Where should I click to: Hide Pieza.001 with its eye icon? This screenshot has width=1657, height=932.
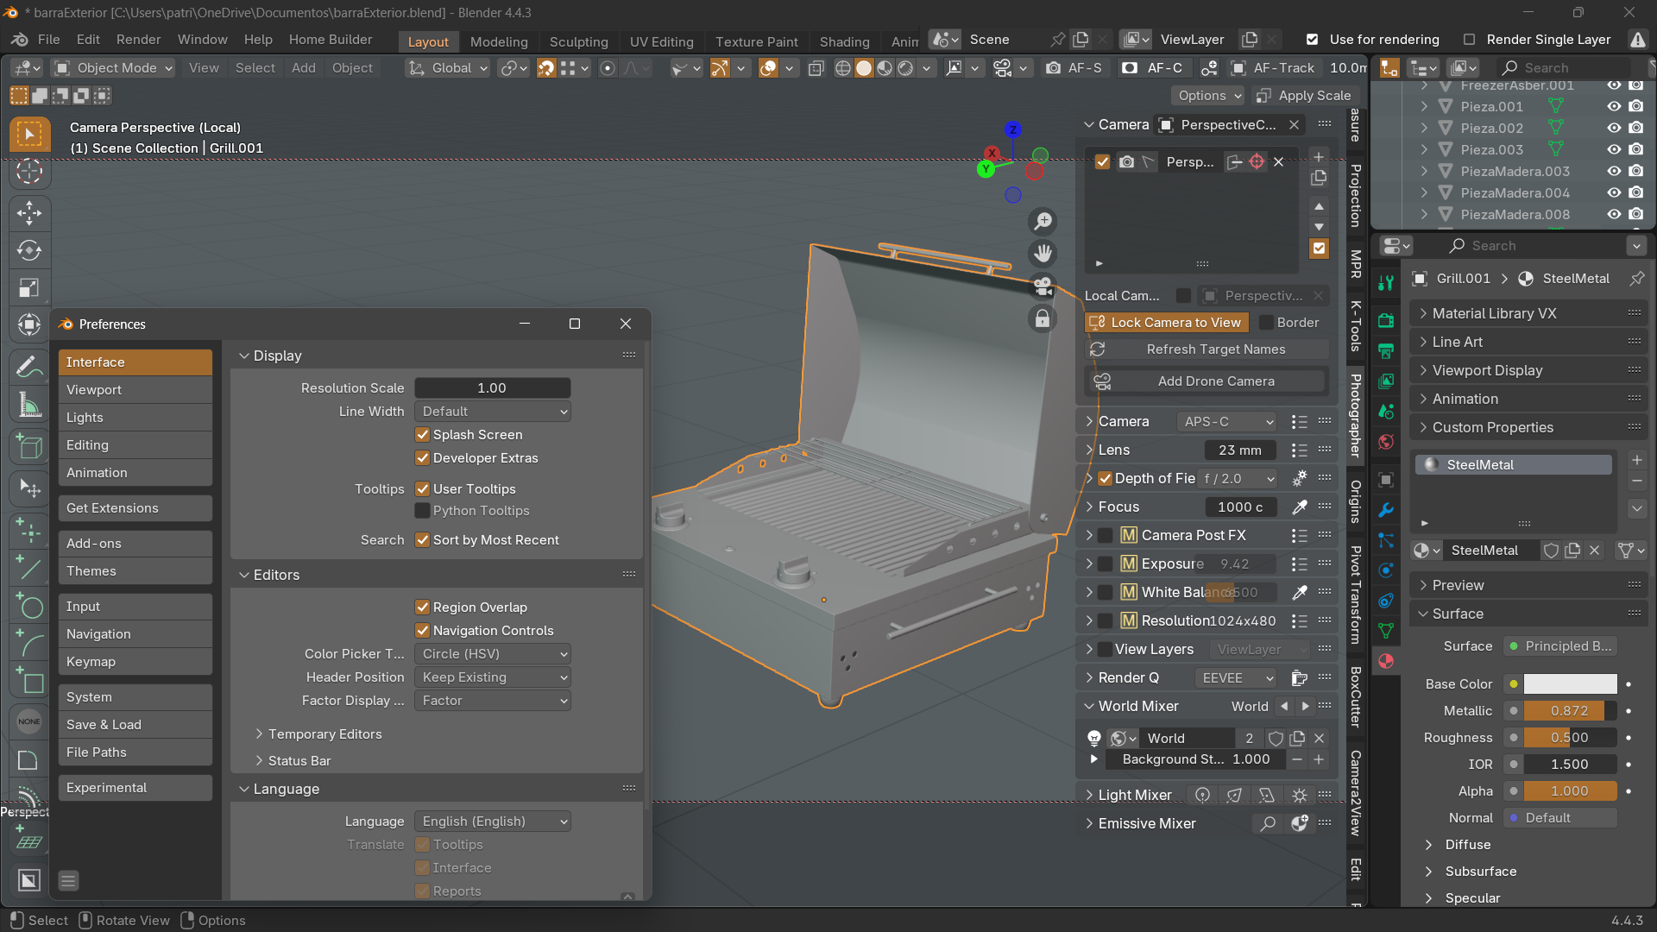tap(1613, 106)
